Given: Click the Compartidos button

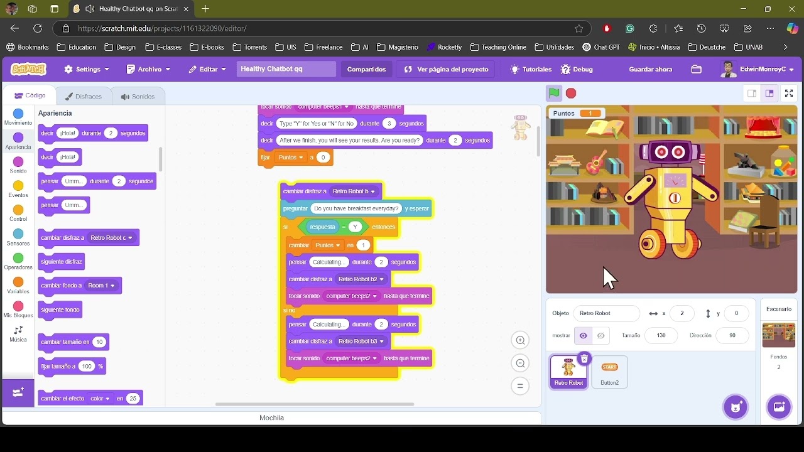Looking at the screenshot, I should 367,69.
